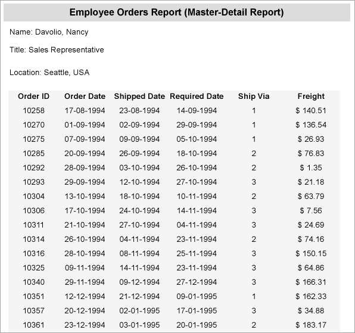
Task: Select order ID 10293
Action: (x=34, y=182)
